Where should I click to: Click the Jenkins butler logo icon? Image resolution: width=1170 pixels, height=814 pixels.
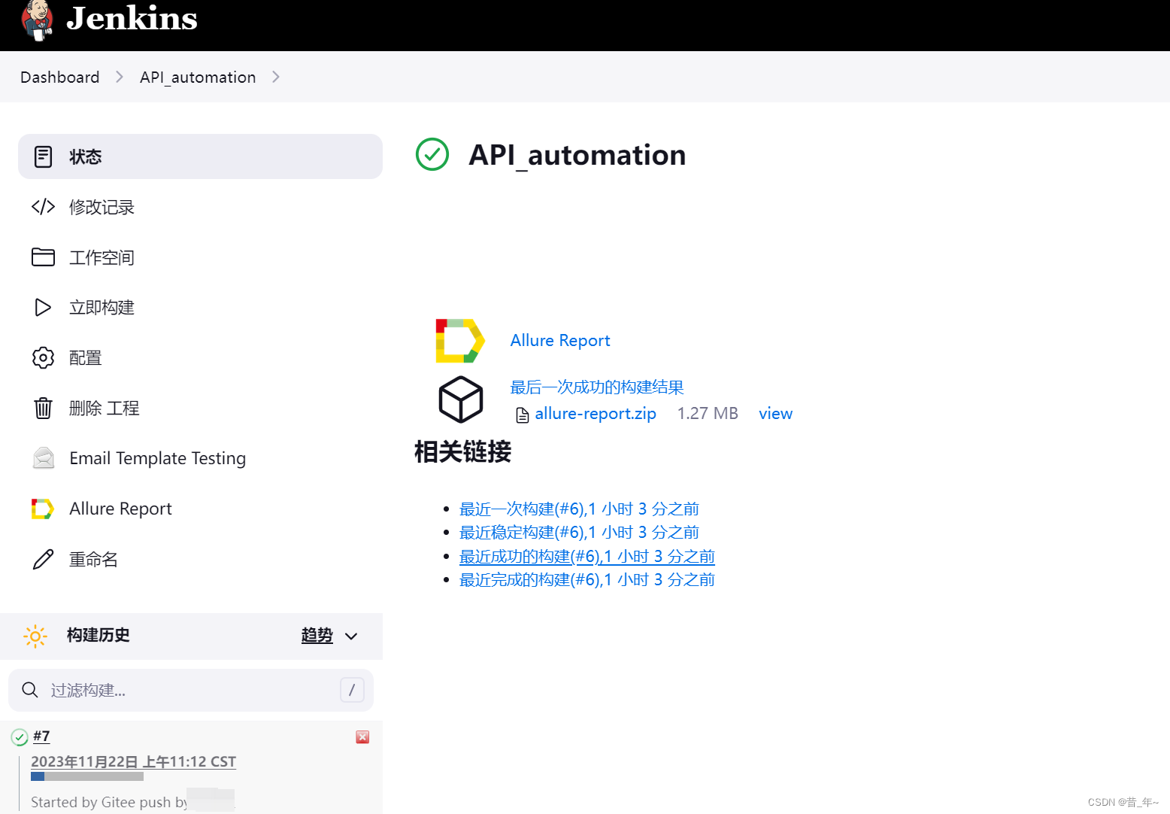click(x=37, y=20)
